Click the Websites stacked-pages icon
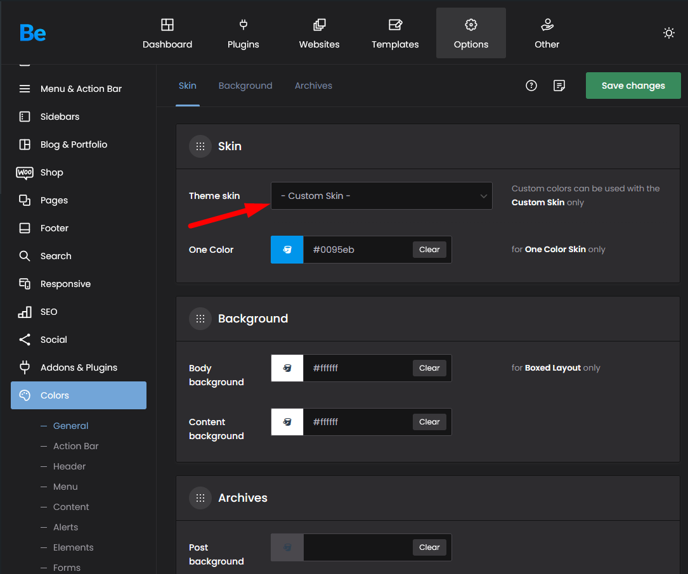 click(320, 25)
